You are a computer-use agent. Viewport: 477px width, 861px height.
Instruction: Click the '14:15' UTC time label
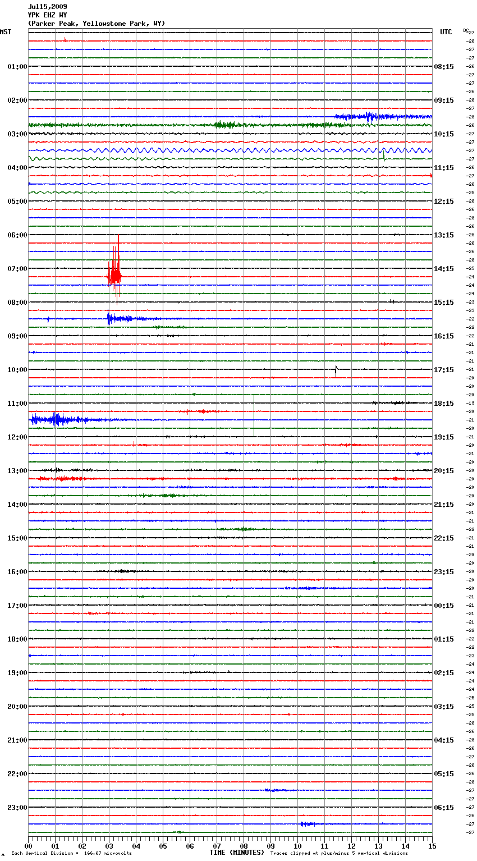(x=444, y=269)
